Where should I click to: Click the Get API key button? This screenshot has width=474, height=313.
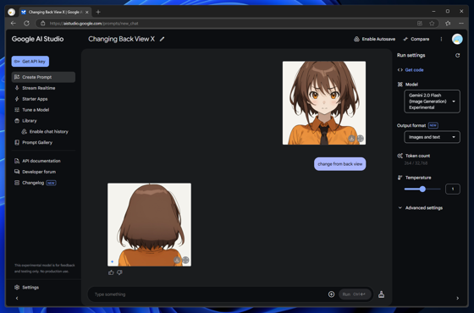coord(30,61)
